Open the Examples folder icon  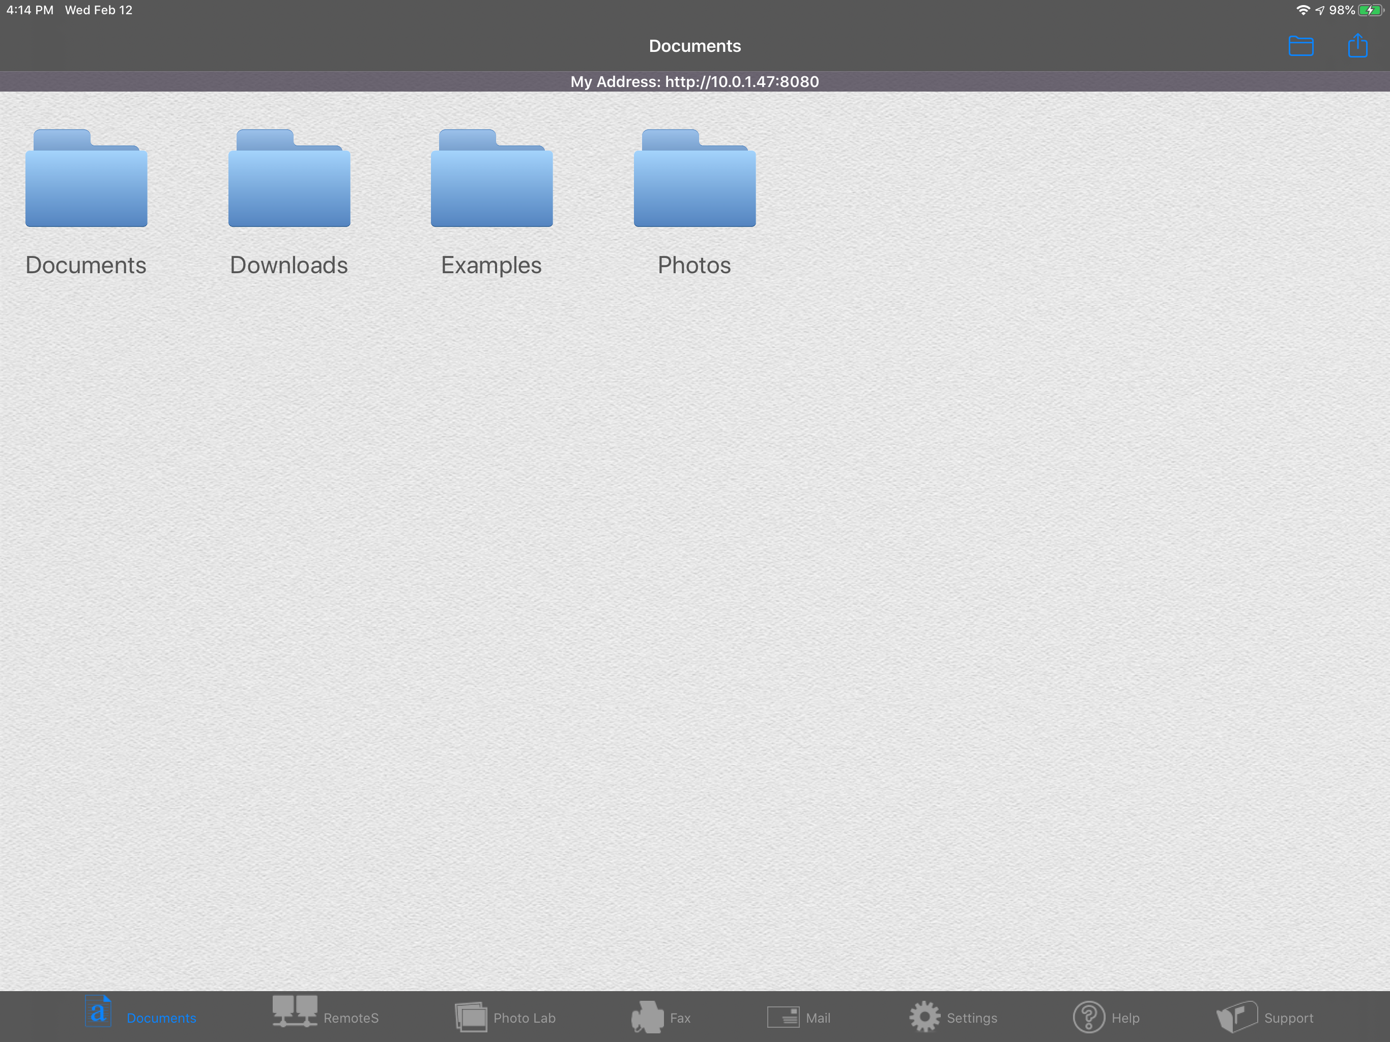[x=492, y=178]
